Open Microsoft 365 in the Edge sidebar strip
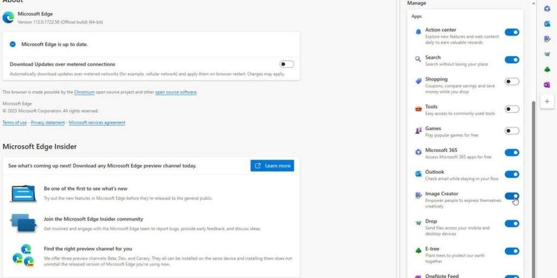Screen dimensions: 557x278 click(x=547, y=9)
